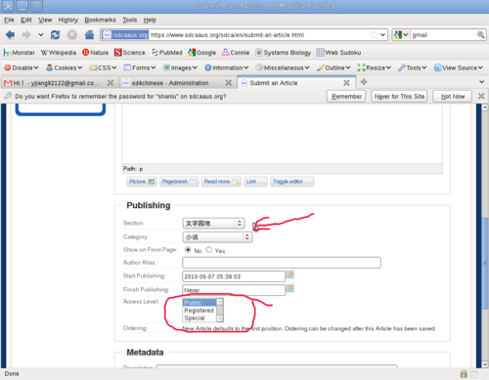The width and height of the screenshot is (489, 380).
Task: Open the Help menu
Action: [x=150, y=20]
